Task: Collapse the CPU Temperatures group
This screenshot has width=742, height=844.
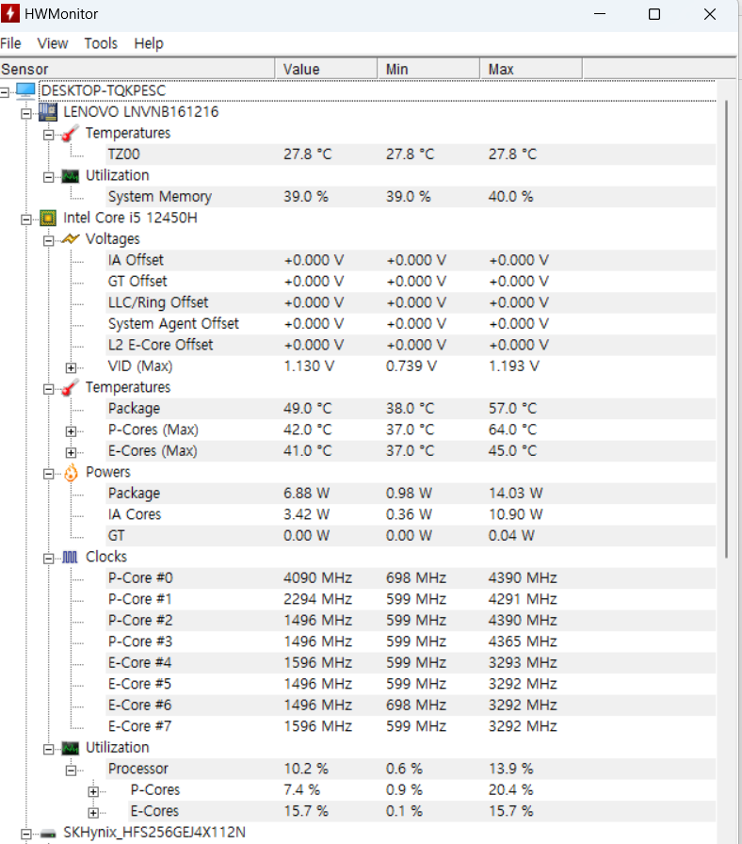Action: click(x=48, y=389)
